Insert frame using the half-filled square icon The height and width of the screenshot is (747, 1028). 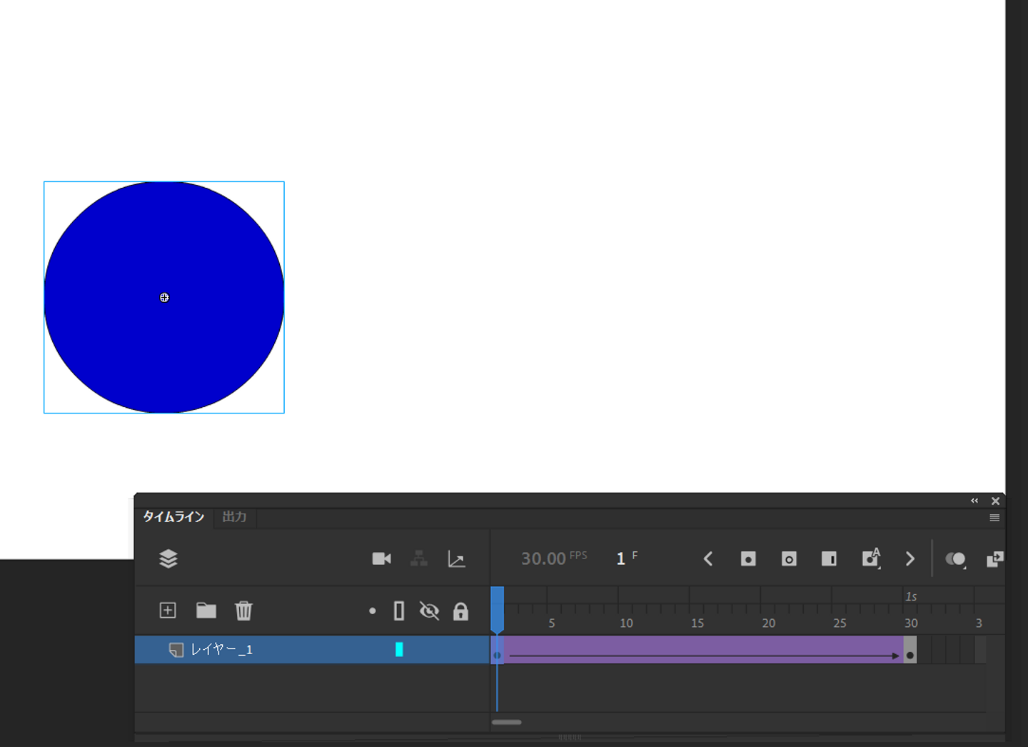click(829, 558)
